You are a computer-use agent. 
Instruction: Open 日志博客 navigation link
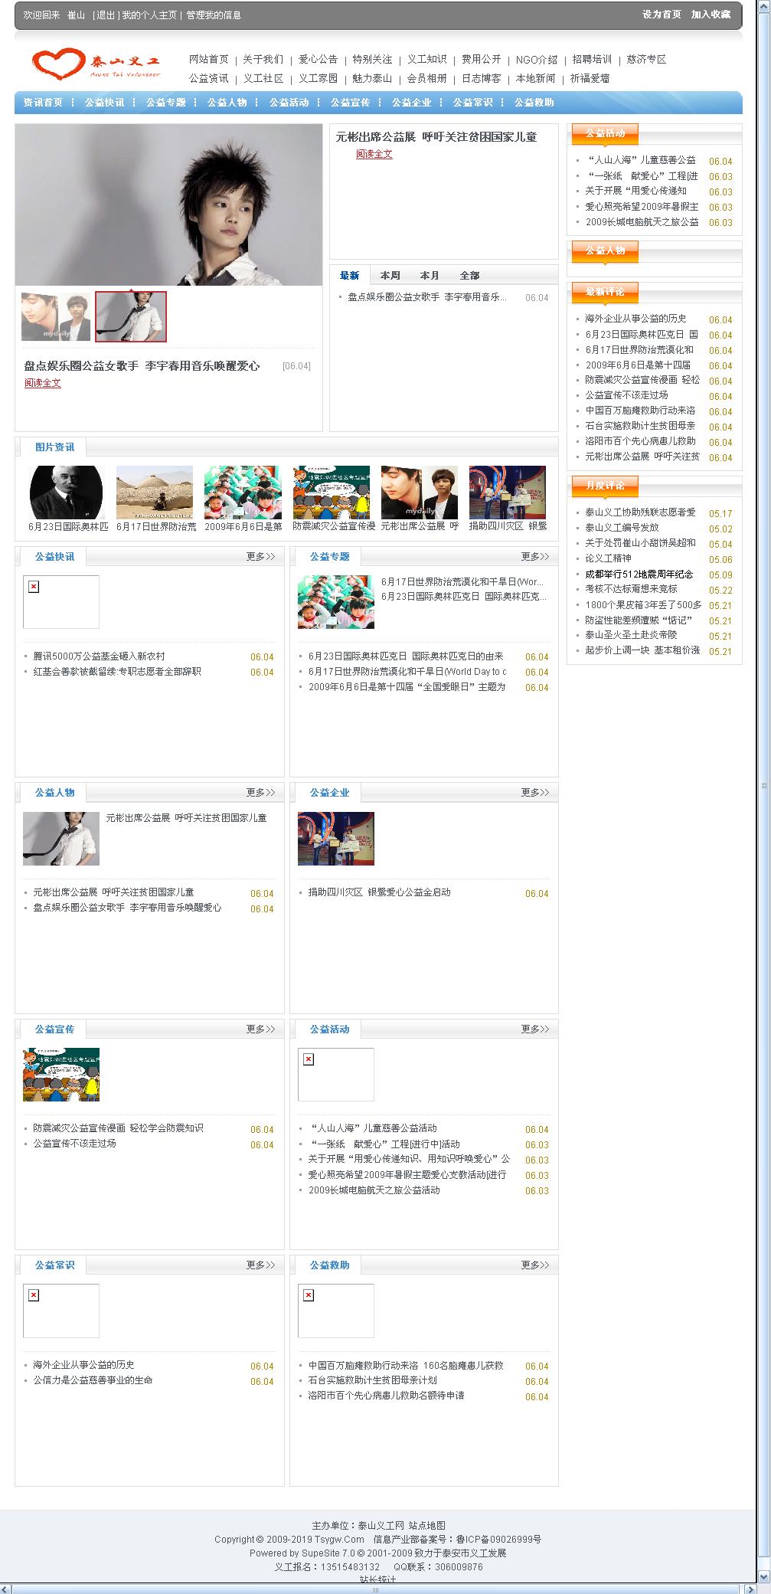[x=481, y=78]
